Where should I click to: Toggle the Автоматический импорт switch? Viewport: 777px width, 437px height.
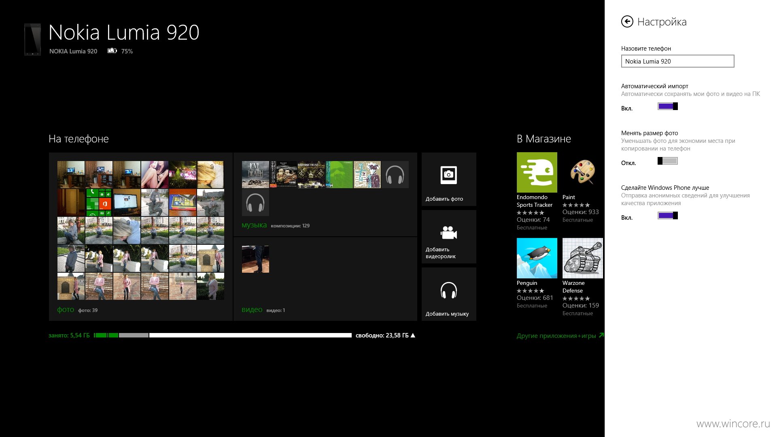click(668, 106)
